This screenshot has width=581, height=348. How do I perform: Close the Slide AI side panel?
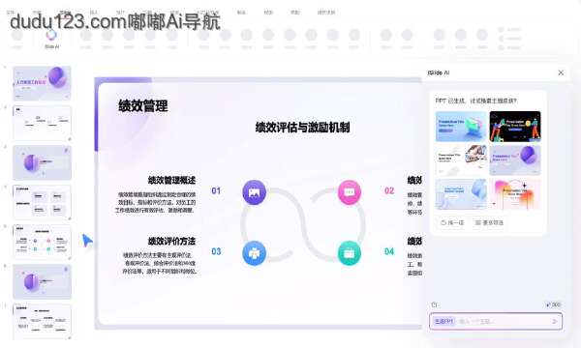click(561, 72)
